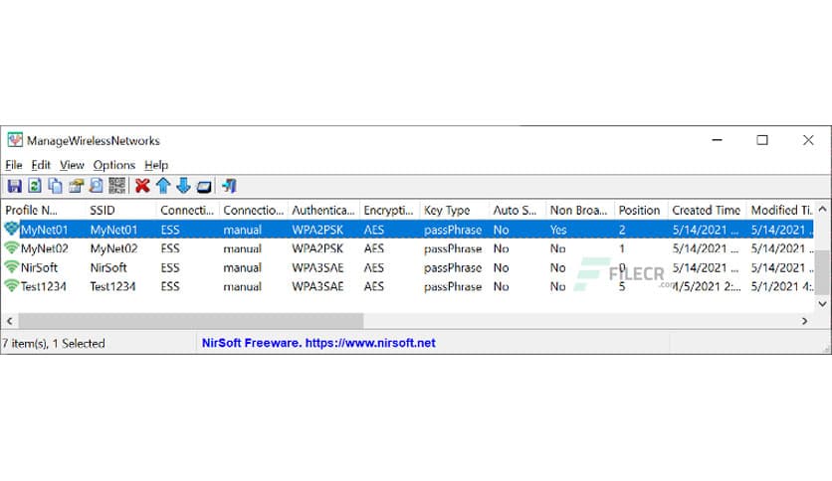Sort by Position column header
Image resolution: width=832 pixels, height=481 pixels.
click(641, 211)
